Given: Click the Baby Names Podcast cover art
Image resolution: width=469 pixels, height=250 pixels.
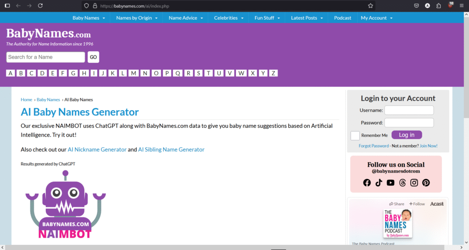Looking at the screenshot, I should tap(398, 223).
